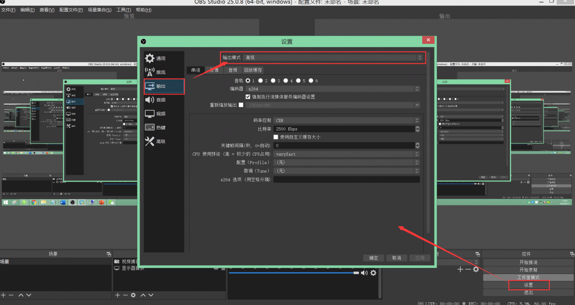This screenshot has width=575, height=305.
Task: Mute audio via mixer speaker icon
Action: coord(364,273)
